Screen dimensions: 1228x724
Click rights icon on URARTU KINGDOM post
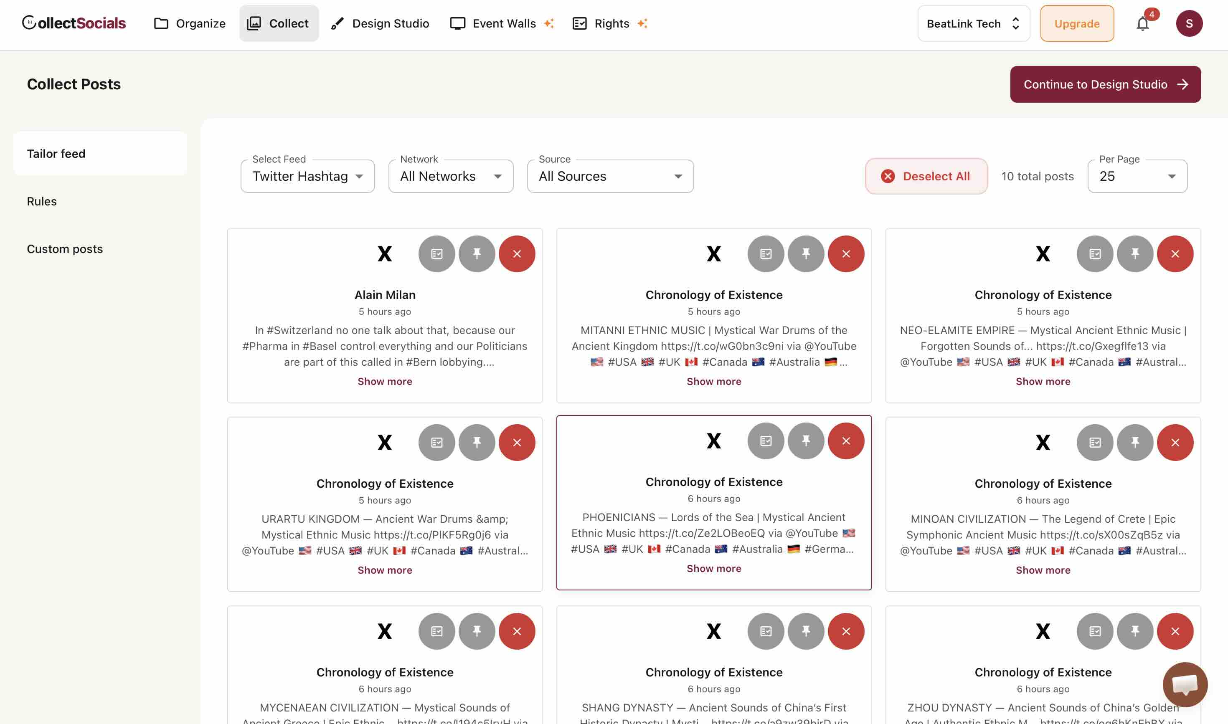tap(436, 443)
